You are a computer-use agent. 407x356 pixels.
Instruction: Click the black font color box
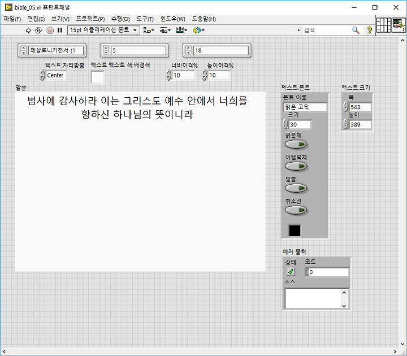(295, 231)
